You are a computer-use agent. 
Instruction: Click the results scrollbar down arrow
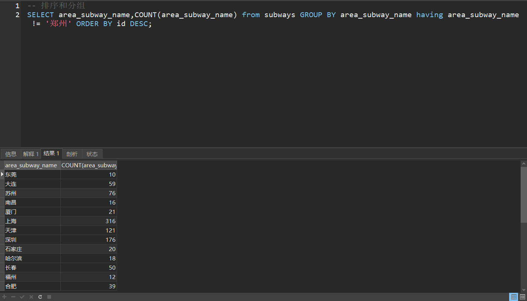tap(524, 290)
